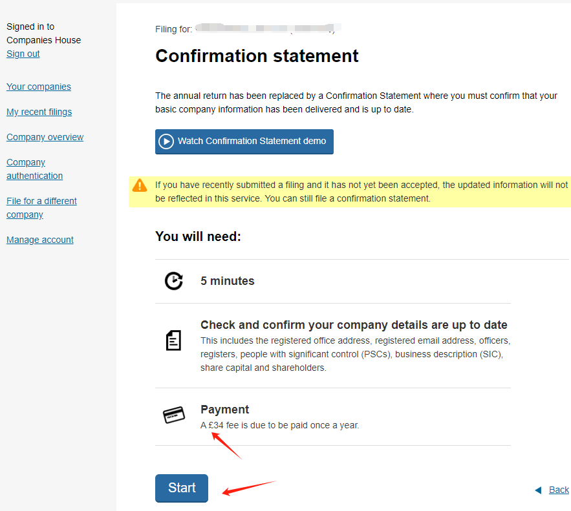Image resolution: width=571 pixels, height=511 pixels.
Task: Choose File for a different company
Action: (x=41, y=207)
